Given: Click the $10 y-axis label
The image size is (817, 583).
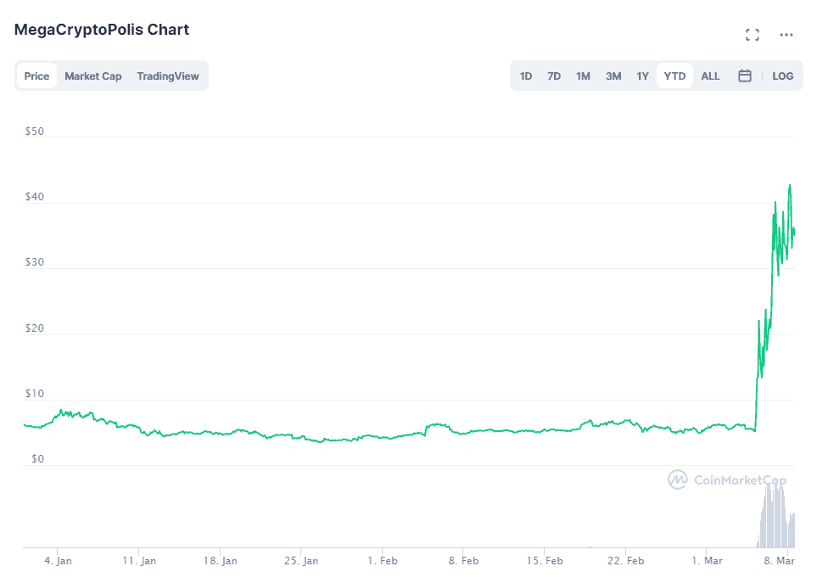Looking at the screenshot, I should 35,394.
